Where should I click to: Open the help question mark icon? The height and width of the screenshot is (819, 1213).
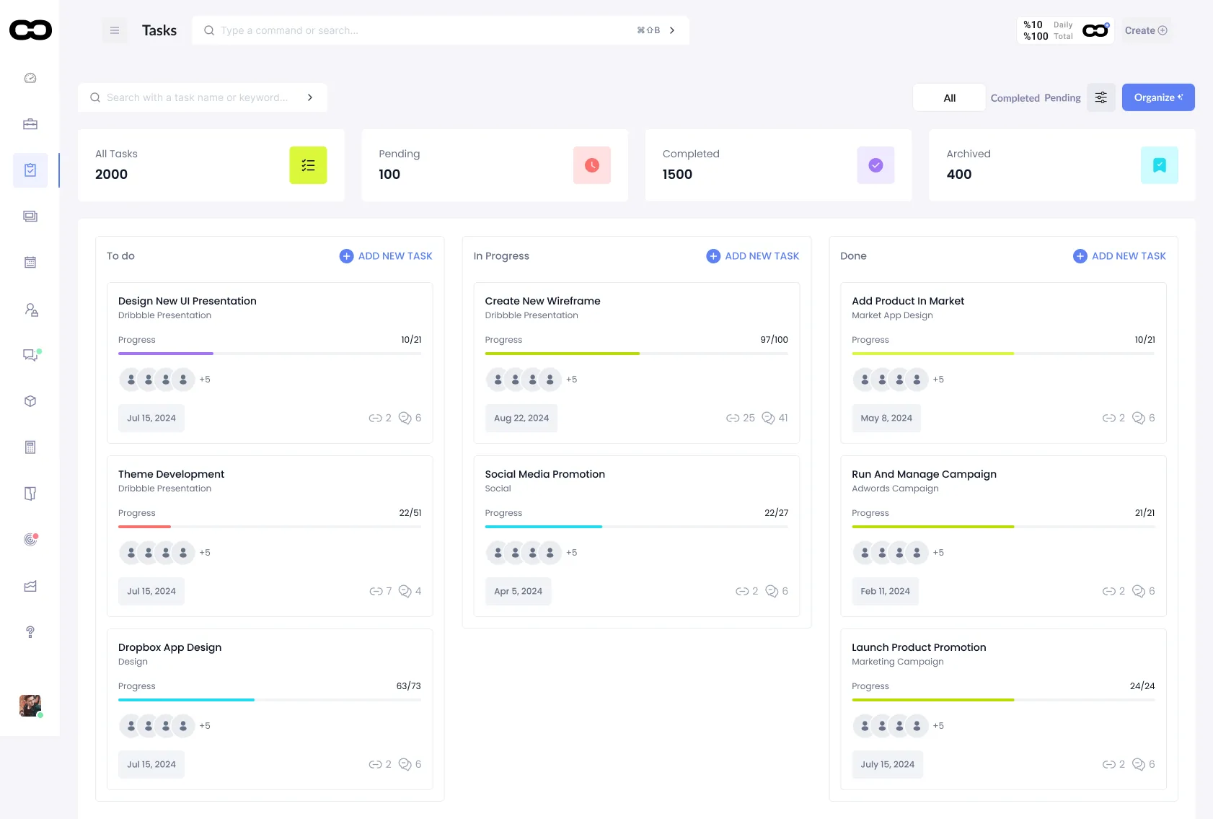coord(30,632)
